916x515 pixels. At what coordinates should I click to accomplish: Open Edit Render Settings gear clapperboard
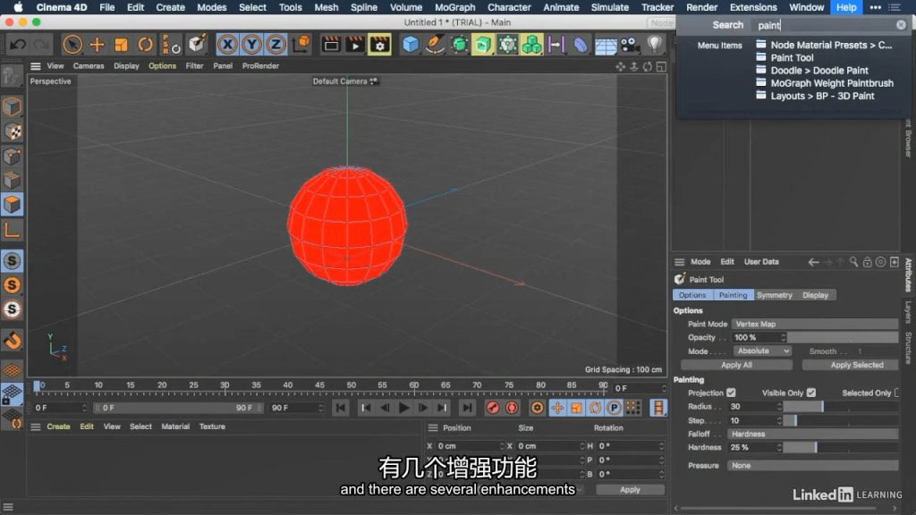click(x=379, y=45)
